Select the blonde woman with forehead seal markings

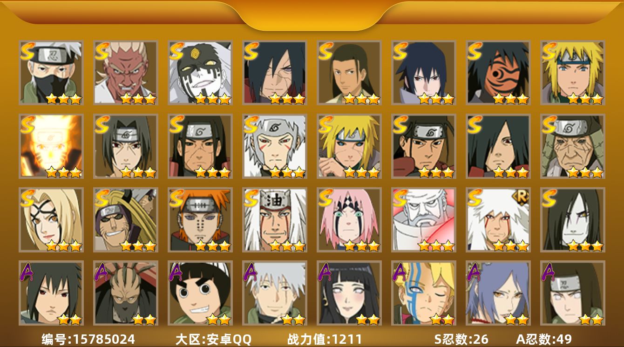click(x=51, y=220)
